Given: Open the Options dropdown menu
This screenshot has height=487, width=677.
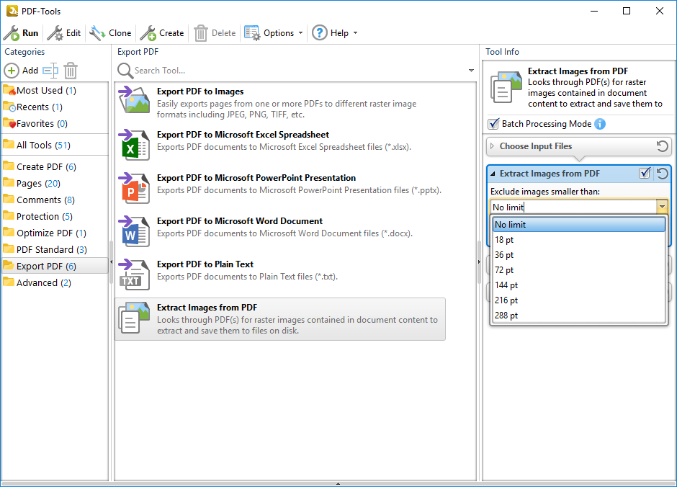Looking at the screenshot, I should pos(274,33).
